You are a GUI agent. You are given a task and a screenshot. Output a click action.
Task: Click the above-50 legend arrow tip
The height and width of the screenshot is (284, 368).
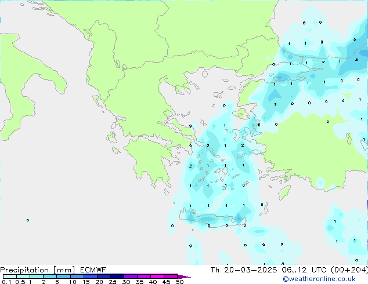point(184,276)
